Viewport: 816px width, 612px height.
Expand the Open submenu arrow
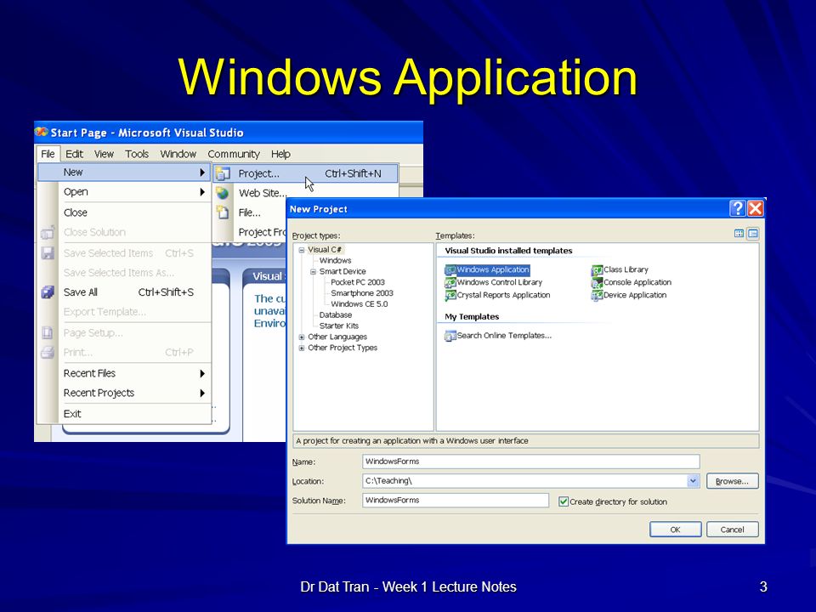tap(202, 192)
